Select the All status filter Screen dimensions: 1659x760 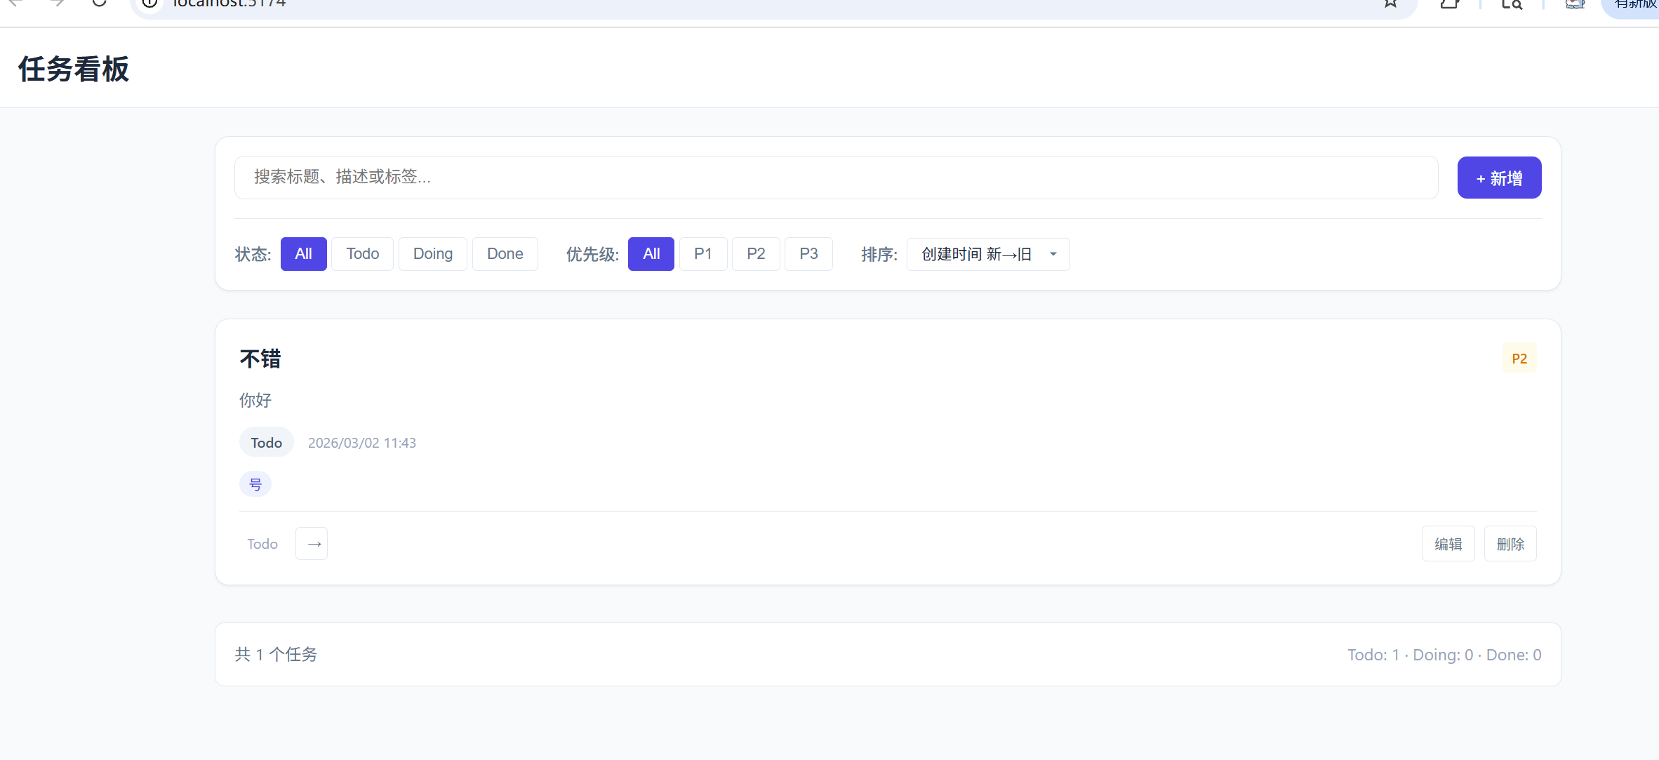pyautogui.click(x=303, y=254)
